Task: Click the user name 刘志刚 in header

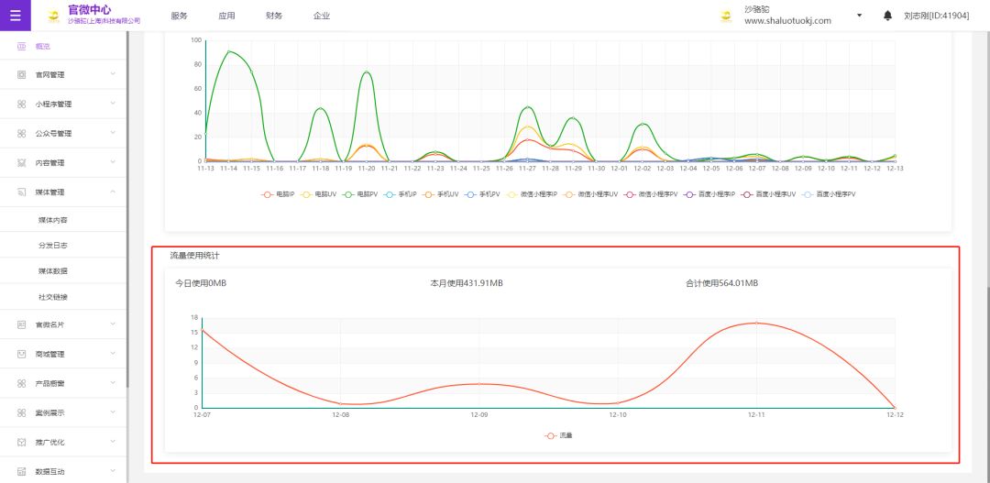Action: (936, 16)
